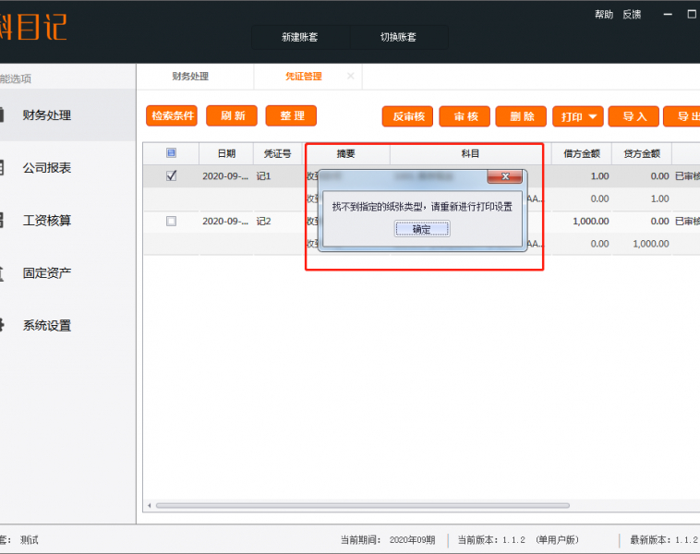This screenshot has width=700, height=554.
Task: Check the checkbox for voucher 记2
Action: pos(171,221)
